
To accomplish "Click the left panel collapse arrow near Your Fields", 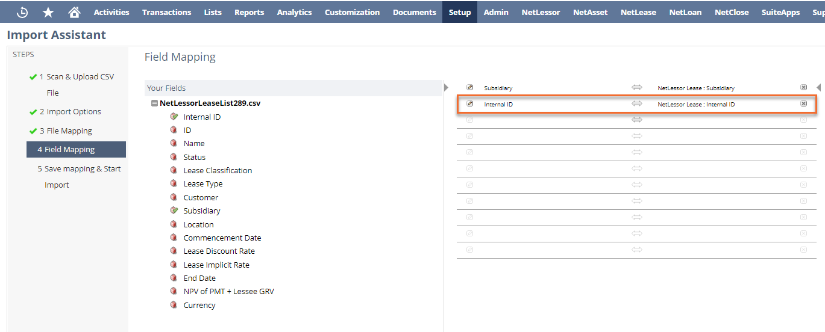I will [x=446, y=88].
